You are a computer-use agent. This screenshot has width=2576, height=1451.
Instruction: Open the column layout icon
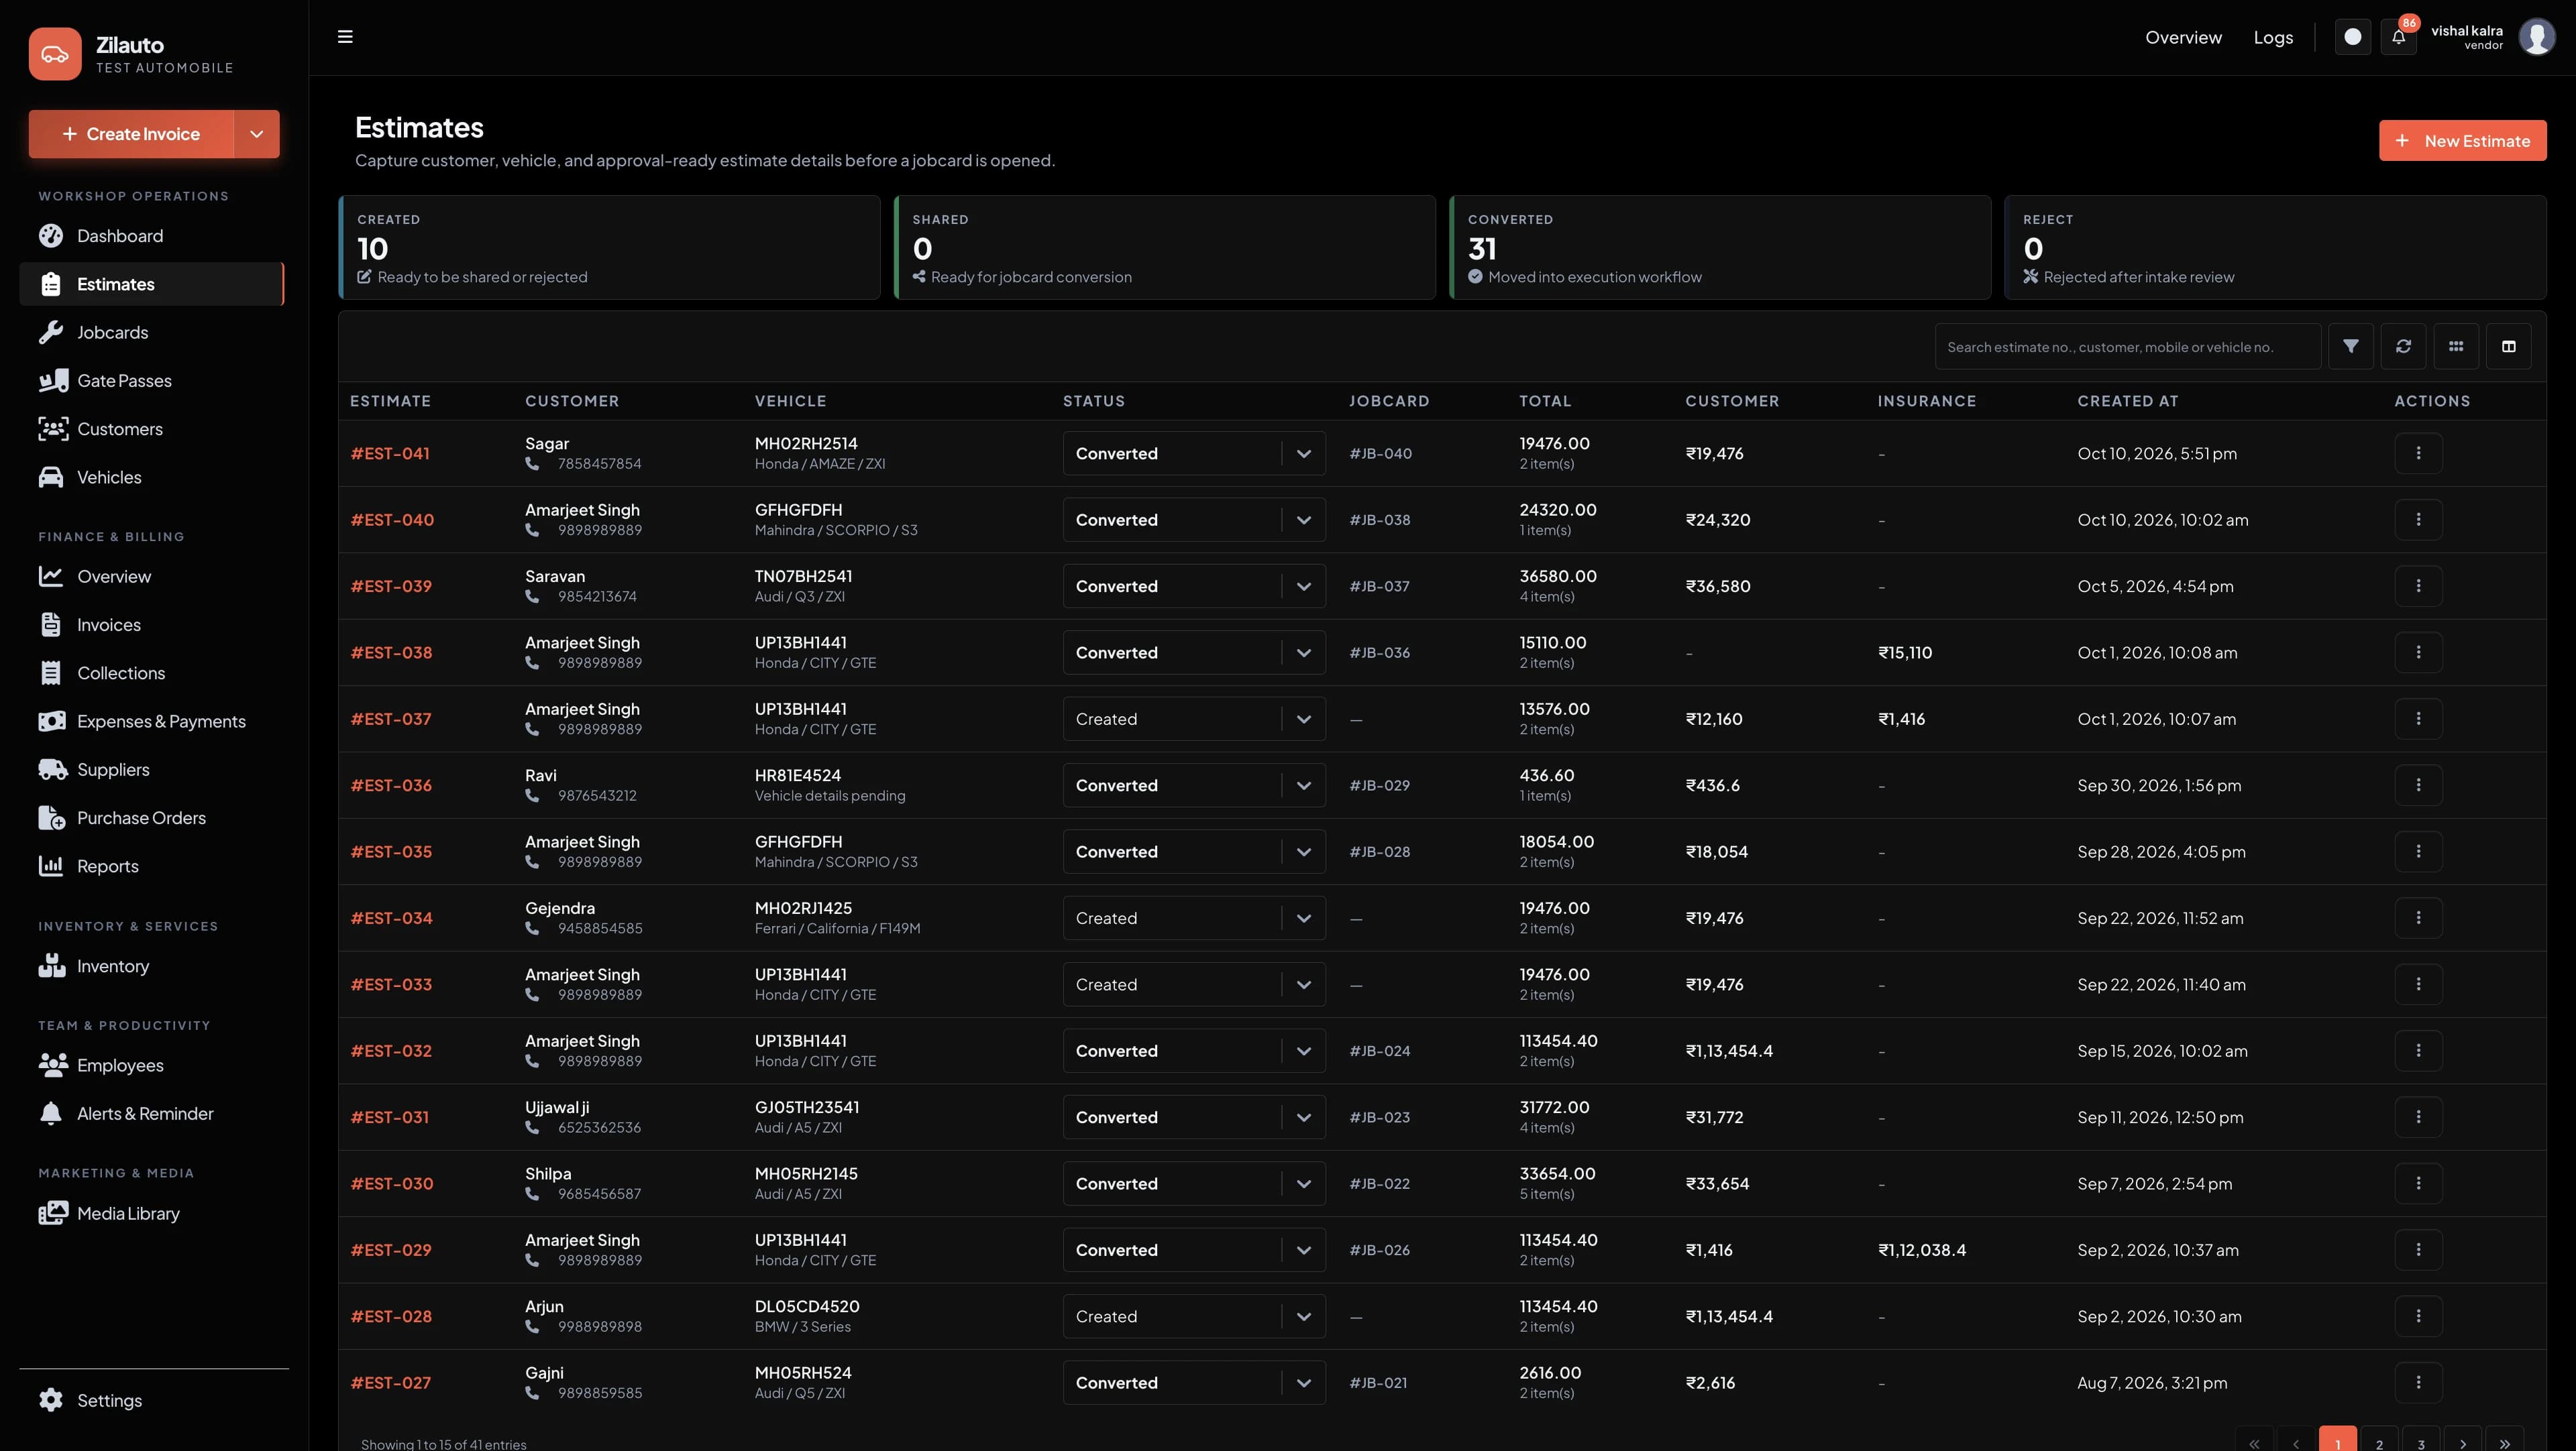coord(2508,346)
